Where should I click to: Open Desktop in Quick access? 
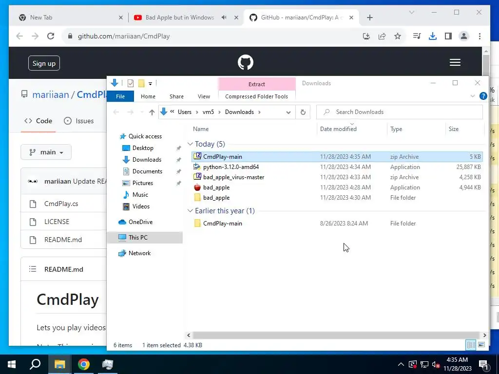pos(143,148)
